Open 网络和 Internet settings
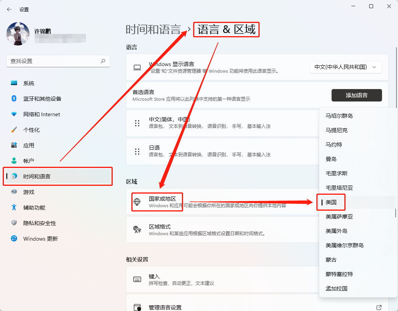This screenshot has width=398, height=311. (x=58, y=114)
